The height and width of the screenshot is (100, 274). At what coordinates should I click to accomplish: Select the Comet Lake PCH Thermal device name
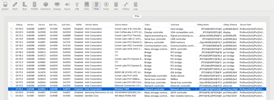click(129, 36)
